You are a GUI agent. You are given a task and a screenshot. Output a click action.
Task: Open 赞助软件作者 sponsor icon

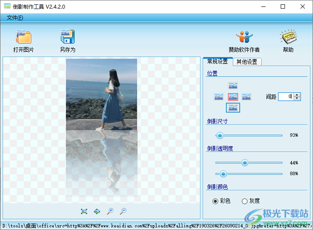pyautogui.click(x=244, y=37)
